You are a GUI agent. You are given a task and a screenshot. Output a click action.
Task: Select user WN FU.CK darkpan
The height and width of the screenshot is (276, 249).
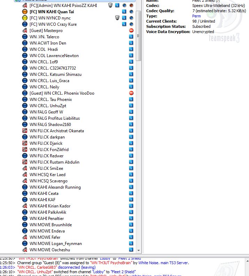point(47,137)
